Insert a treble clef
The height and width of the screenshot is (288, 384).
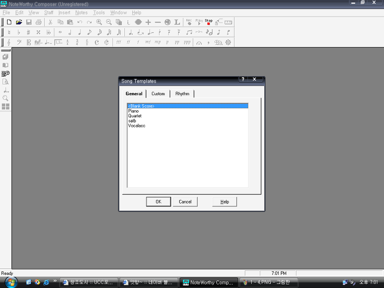click(9, 42)
